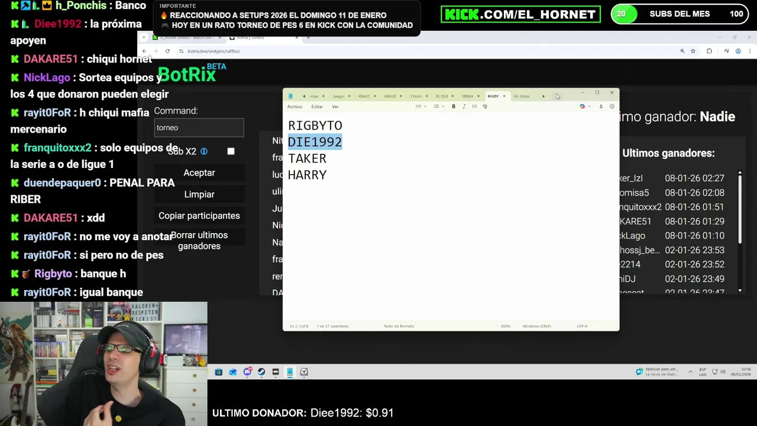The height and width of the screenshot is (426, 757).
Task: Open Notepad account profile icon
Action: coord(601,106)
